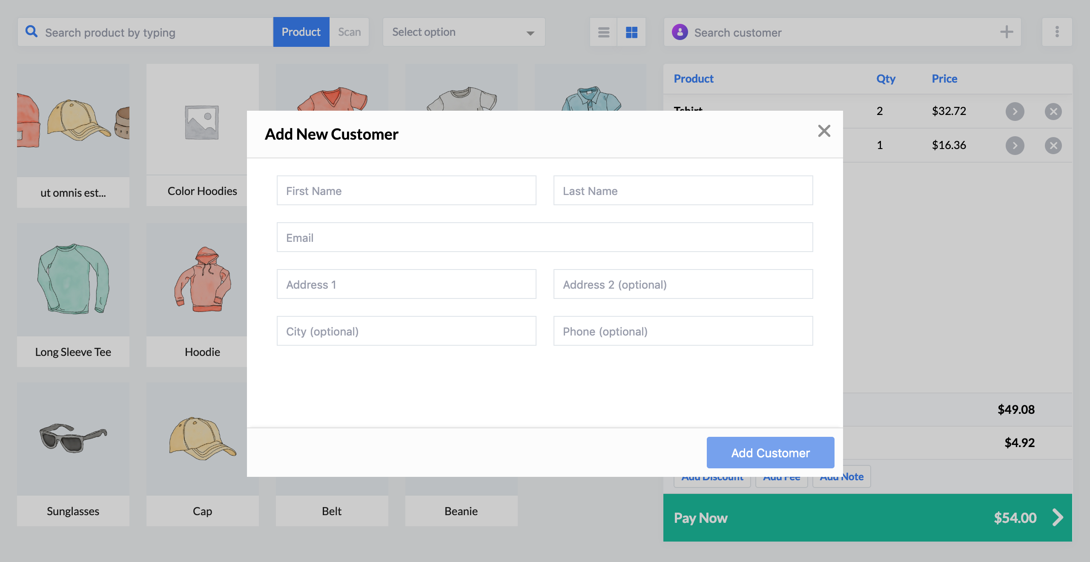Switch to grid view layout

pos(631,32)
